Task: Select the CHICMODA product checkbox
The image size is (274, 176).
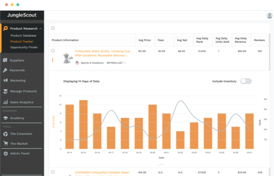Action: click(53, 172)
